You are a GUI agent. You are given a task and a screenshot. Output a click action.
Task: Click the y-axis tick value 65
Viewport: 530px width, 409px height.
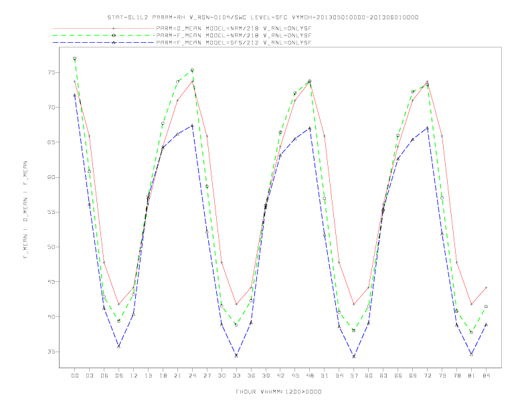(51, 142)
